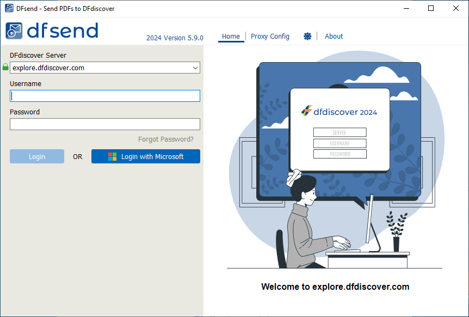Click the Login button
This screenshot has height=317, width=469.
37,156
